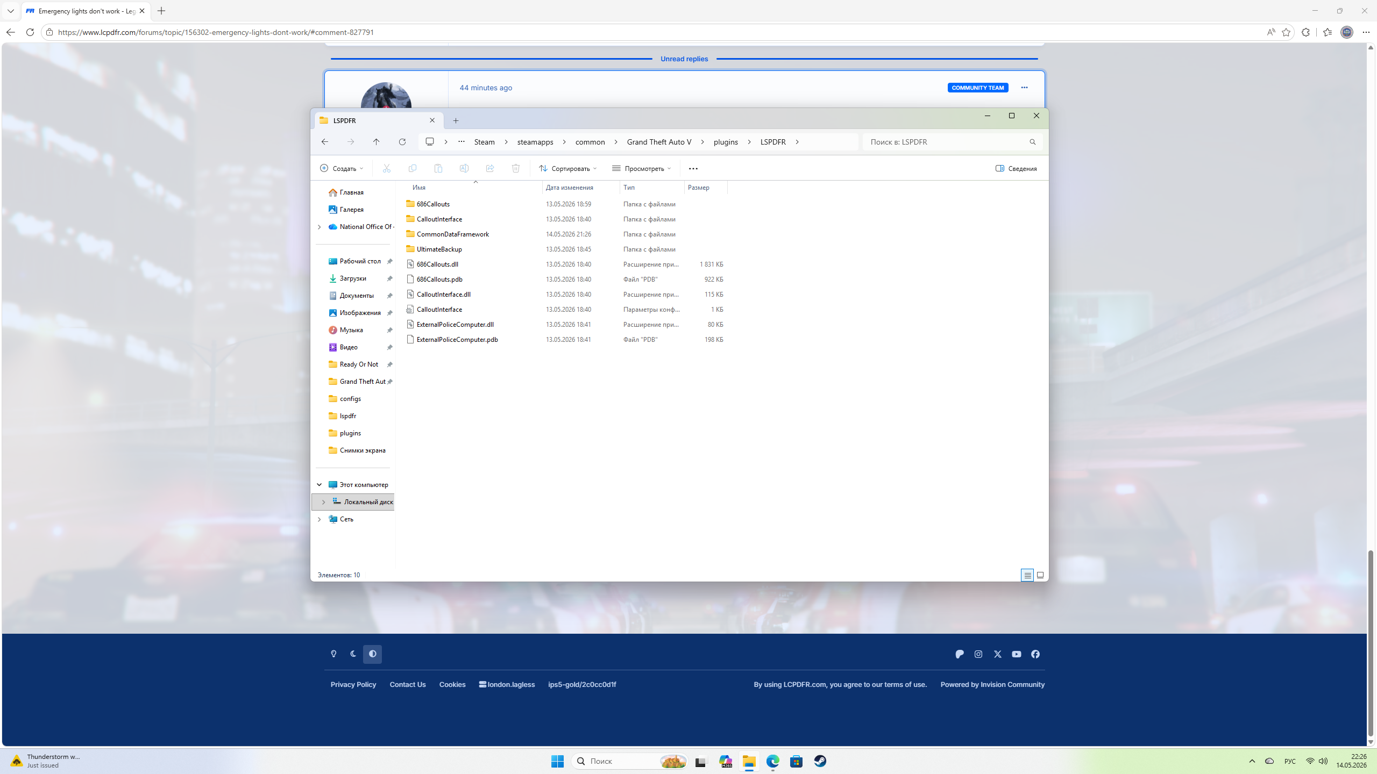This screenshot has width=1377, height=774.
Task: Click the Cut scissors icon
Action: pyautogui.click(x=386, y=168)
